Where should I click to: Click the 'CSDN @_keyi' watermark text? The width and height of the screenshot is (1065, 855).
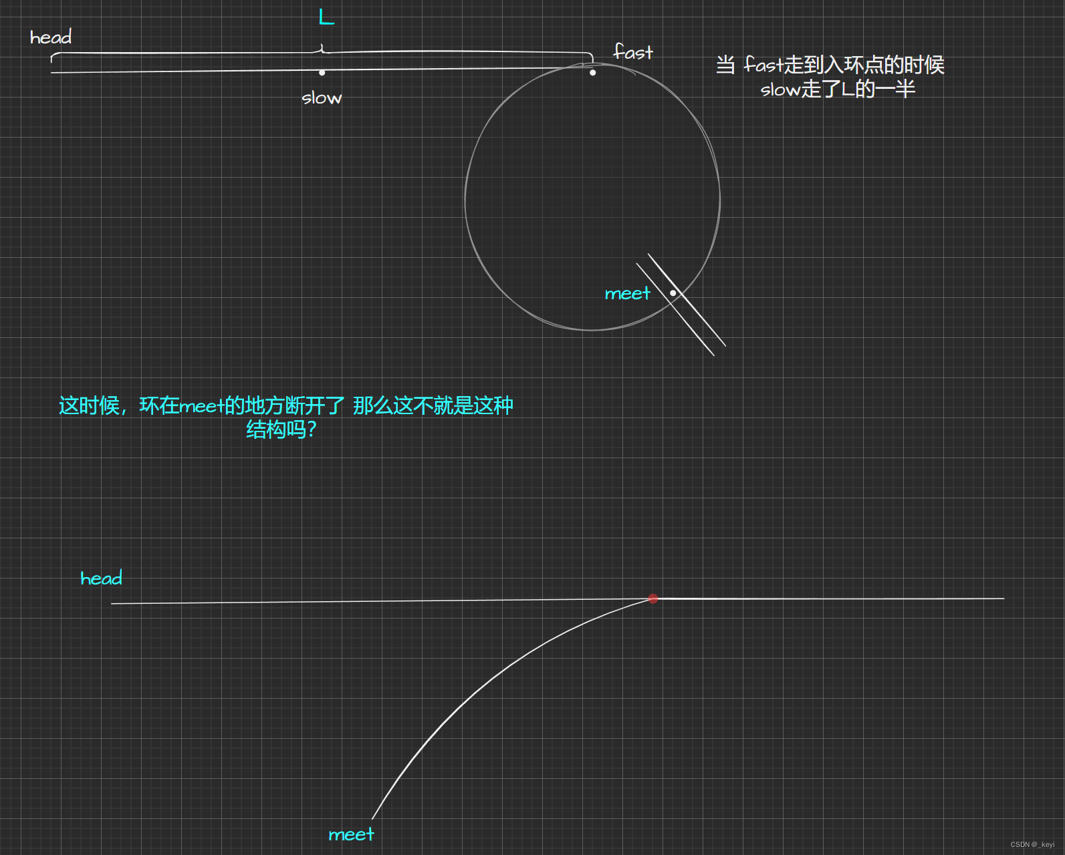tap(1032, 844)
